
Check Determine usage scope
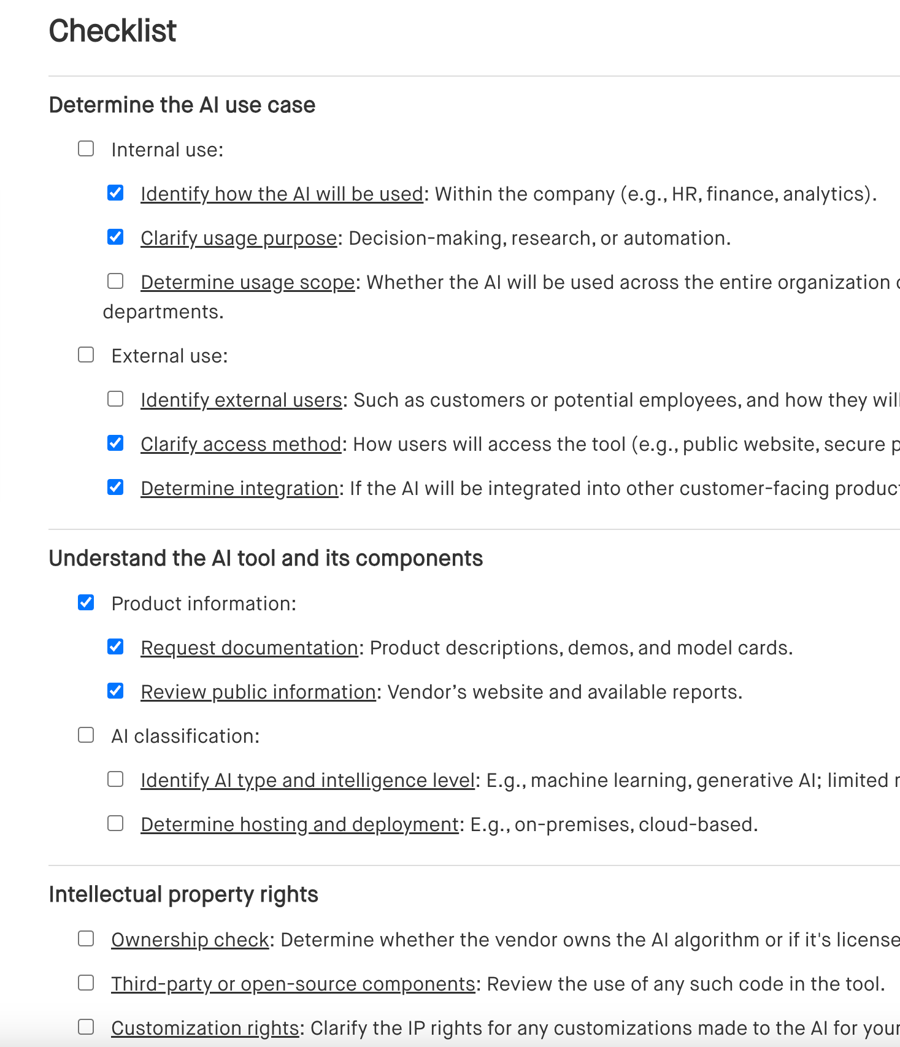[115, 280]
